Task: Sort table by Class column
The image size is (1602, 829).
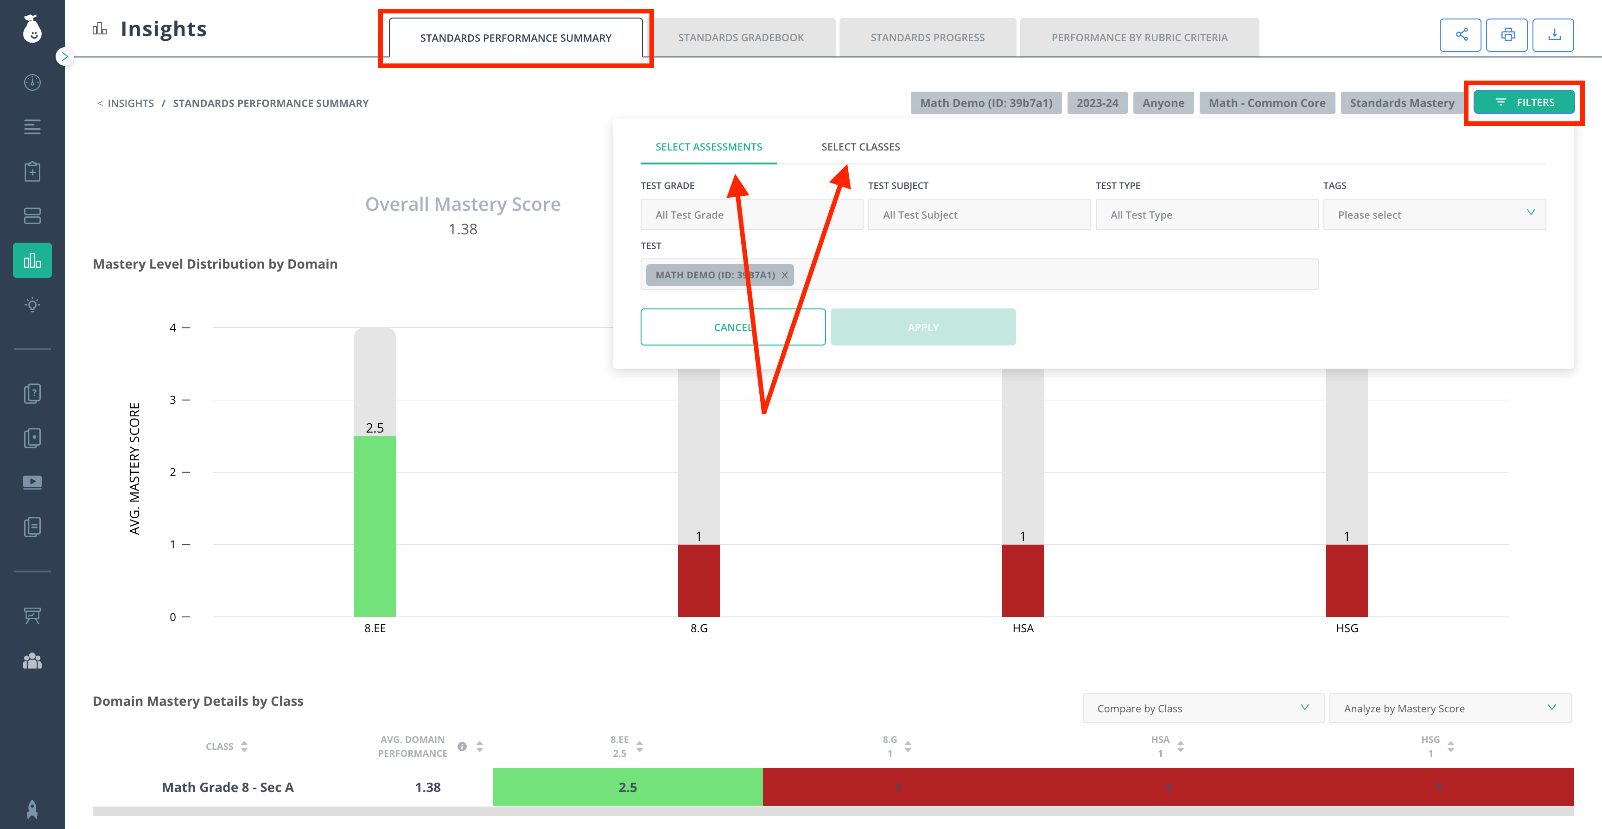Action: pos(244,747)
